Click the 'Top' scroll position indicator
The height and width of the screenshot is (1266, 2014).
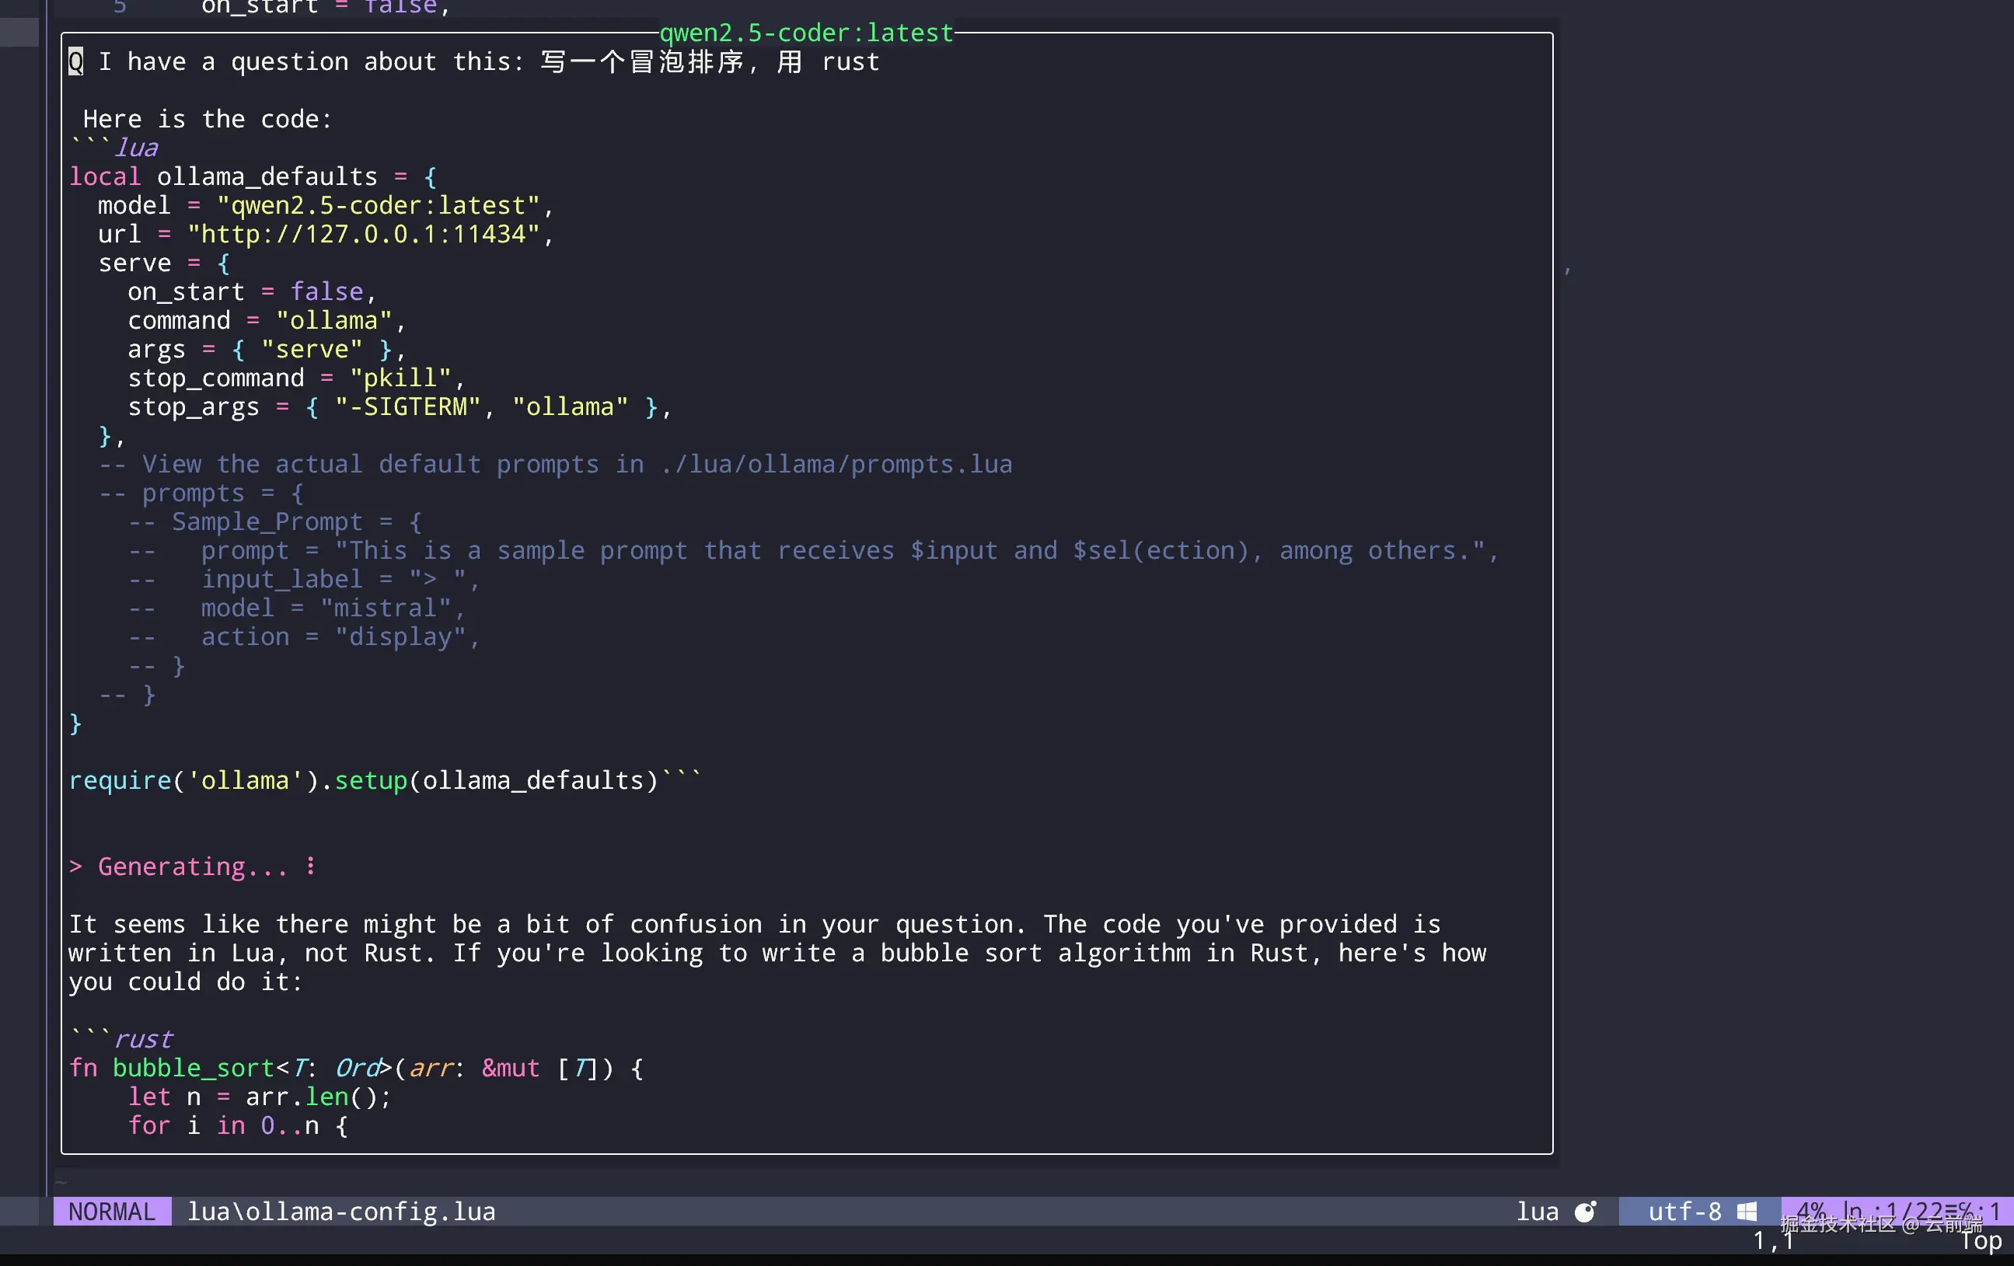coord(1981,1241)
